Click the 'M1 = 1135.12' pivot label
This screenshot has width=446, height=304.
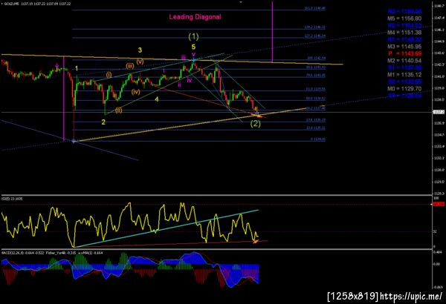pyautogui.click(x=404, y=75)
